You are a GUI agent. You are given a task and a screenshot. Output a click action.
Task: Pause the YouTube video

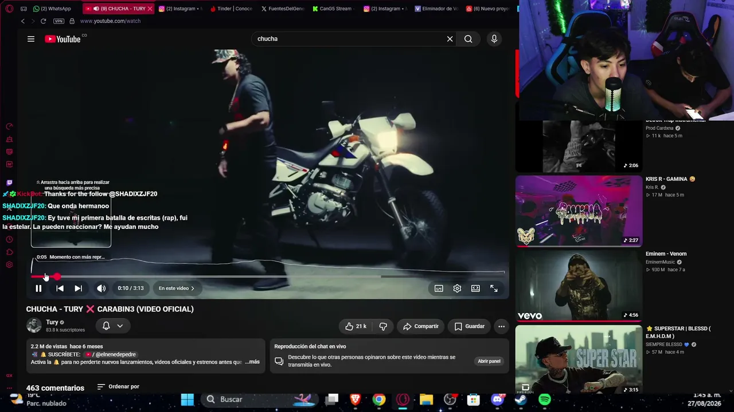coord(38,288)
